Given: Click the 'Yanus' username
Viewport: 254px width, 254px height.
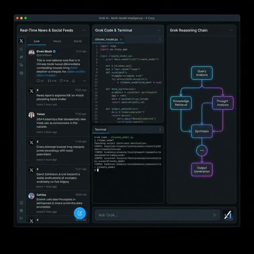Looking at the screenshot, I should click(40, 114).
